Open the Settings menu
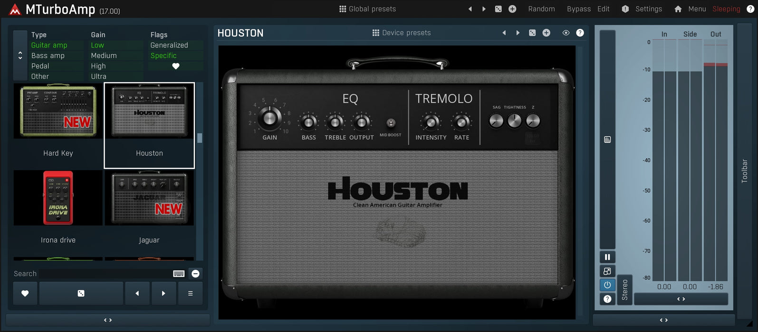The image size is (758, 332). tap(648, 9)
